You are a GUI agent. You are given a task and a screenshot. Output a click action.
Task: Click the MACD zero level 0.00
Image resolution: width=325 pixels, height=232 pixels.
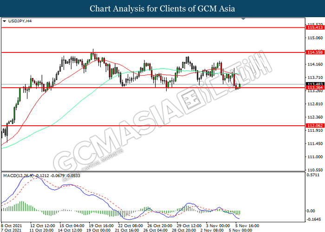pos(311,211)
